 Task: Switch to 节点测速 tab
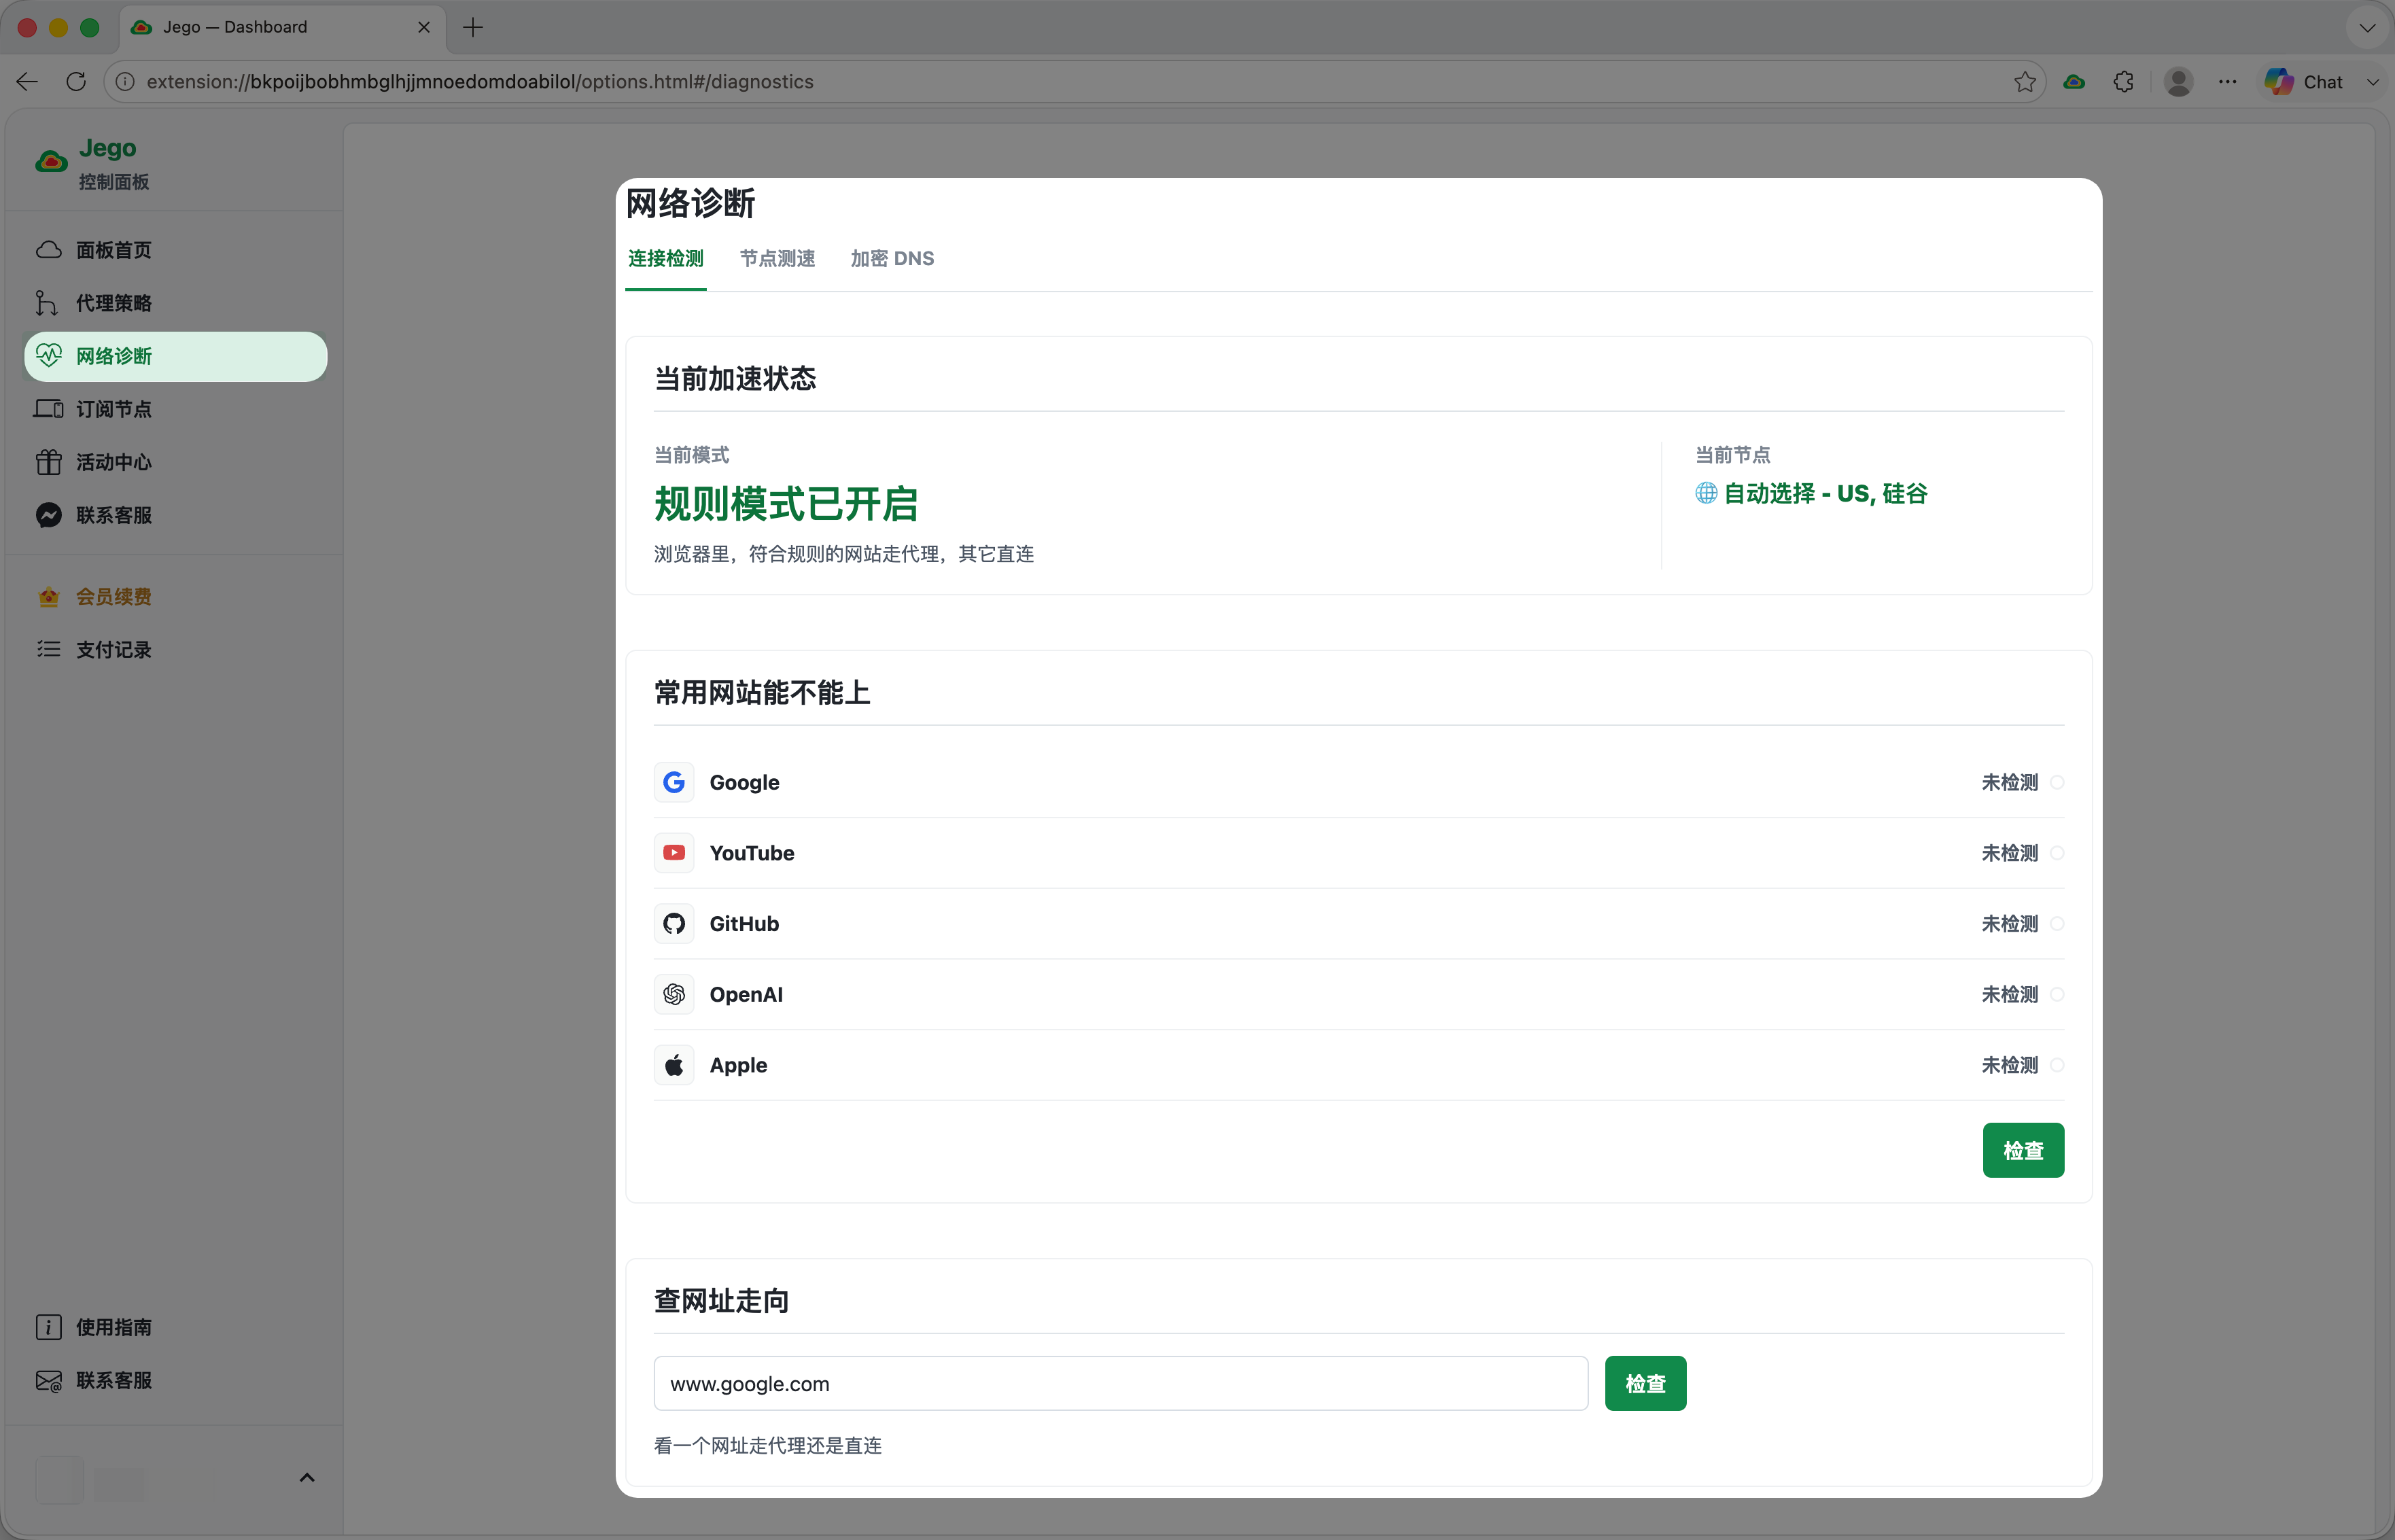point(777,259)
